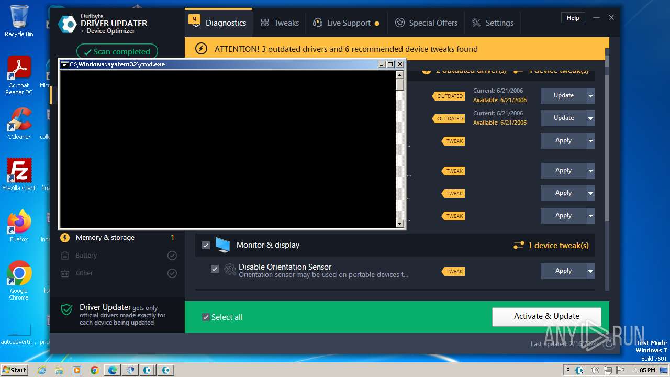Show hidden system tray icons
This screenshot has width=670, height=377.
pyautogui.click(x=568, y=370)
